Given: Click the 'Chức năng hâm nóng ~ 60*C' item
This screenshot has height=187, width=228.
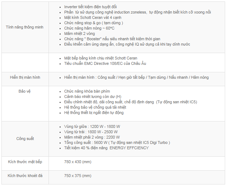Looking at the screenshot, I should [89, 28].
